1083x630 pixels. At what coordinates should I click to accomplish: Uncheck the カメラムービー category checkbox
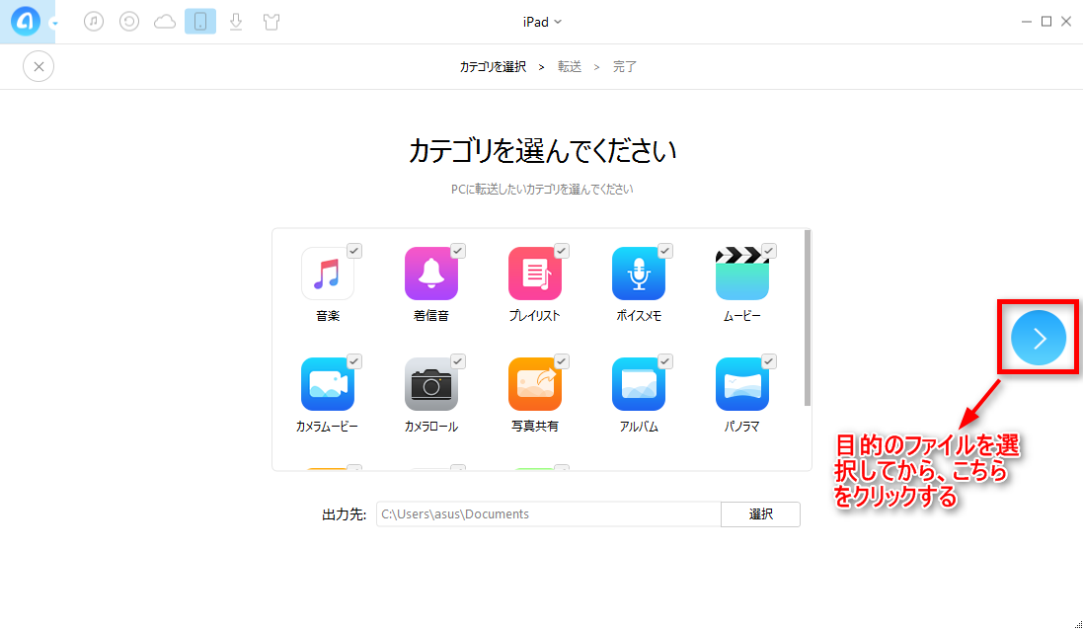pyautogui.click(x=354, y=361)
